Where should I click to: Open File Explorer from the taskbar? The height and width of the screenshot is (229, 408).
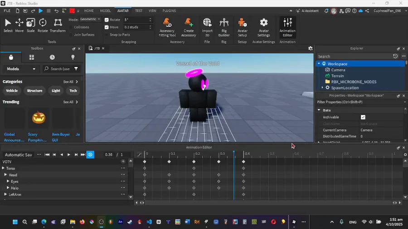tap(73, 222)
